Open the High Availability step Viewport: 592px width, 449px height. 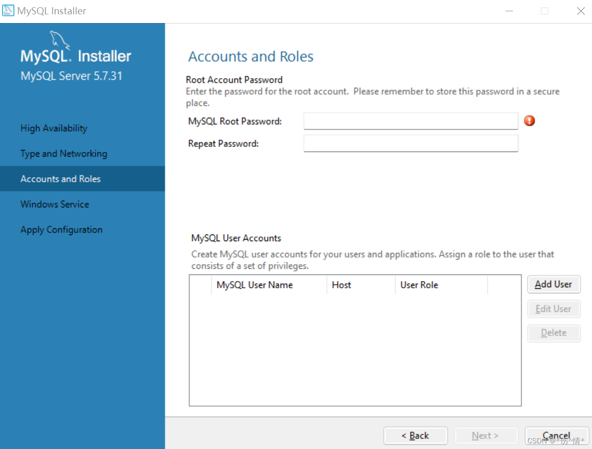[54, 128]
